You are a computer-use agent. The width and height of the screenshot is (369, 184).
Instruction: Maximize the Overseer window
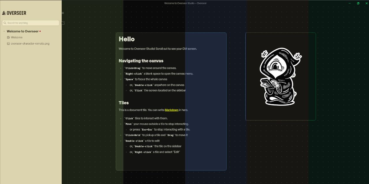coord(358,3)
